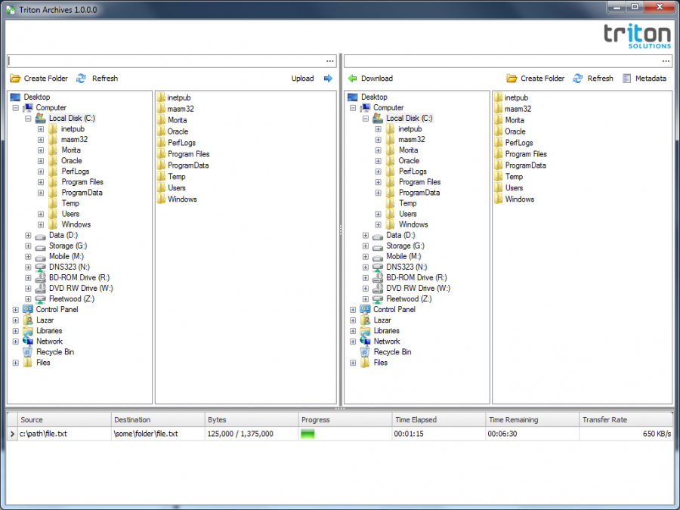This screenshot has height=510, width=680.
Task: Select Oracle folder in left file list
Action: (x=172, y=131)
